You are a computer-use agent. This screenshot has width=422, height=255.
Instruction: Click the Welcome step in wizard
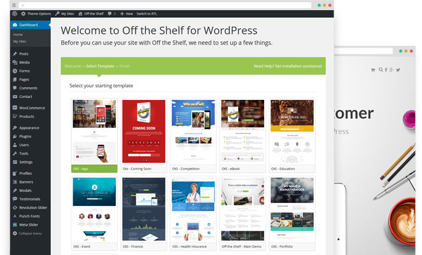click(x=73, y=66)
